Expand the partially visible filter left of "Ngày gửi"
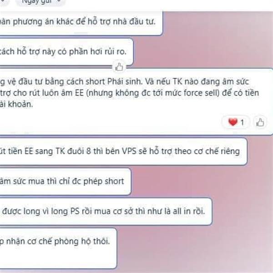 click(4, 2)
